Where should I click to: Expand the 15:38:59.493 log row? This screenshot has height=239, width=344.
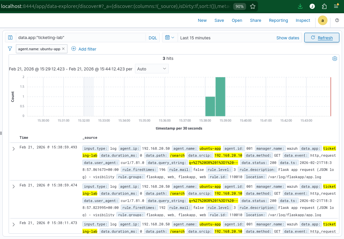coord(14,149)
